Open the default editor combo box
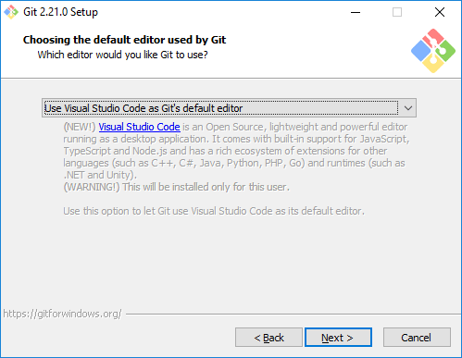This screenshot has height=358, width=462. 229,108
